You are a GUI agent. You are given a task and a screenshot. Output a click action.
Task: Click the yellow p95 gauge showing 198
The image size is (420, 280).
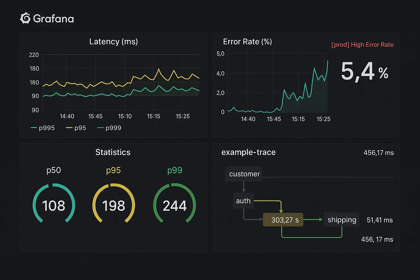[113, 205]
